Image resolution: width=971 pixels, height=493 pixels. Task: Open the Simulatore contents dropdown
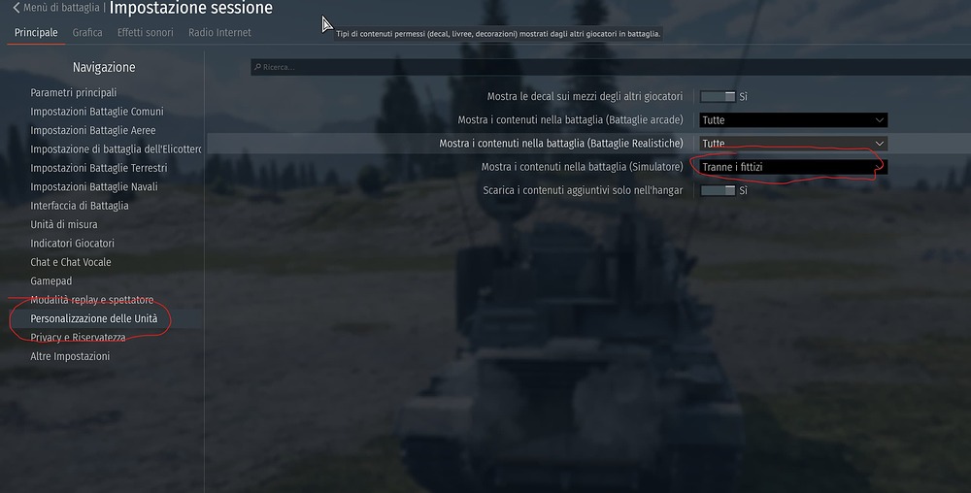[x=793, y=167]
